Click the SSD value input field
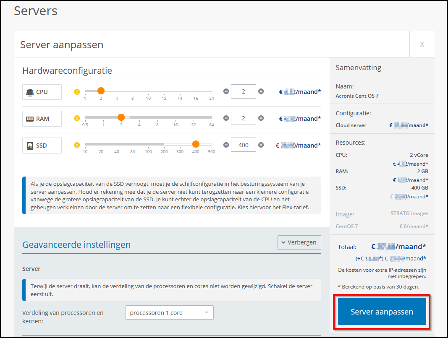Viewport: 448px width, 338px height. point(243,145)
